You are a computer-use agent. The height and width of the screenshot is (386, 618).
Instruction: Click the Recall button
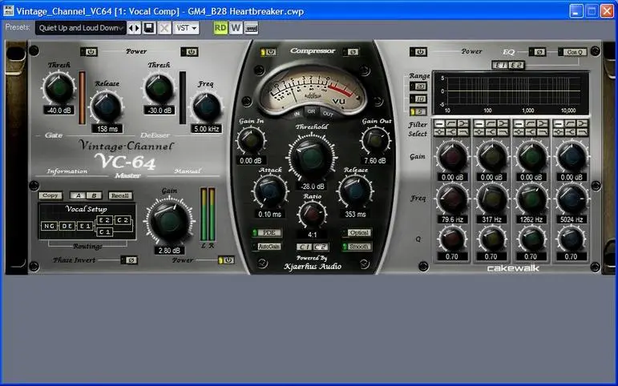(x=120, y=195)
